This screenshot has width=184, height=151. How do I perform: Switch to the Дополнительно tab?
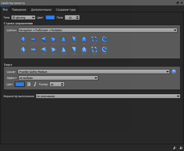click(x=41, y=10)
